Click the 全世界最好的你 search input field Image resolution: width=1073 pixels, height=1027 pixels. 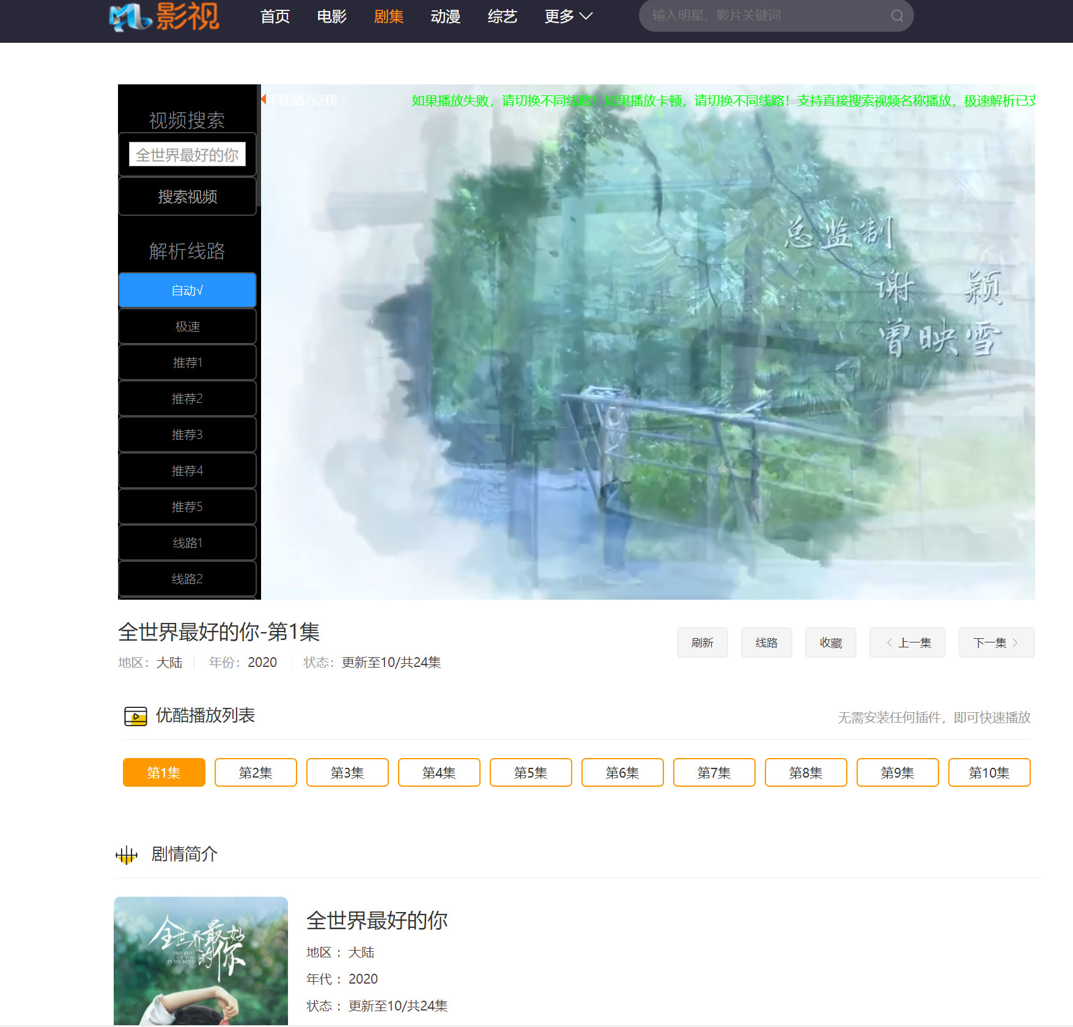(187, 155)
